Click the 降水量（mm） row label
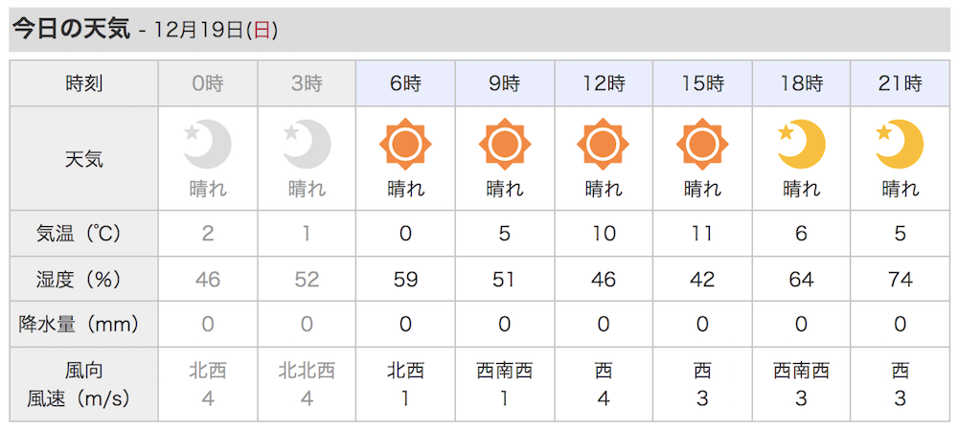 [83, 324]
